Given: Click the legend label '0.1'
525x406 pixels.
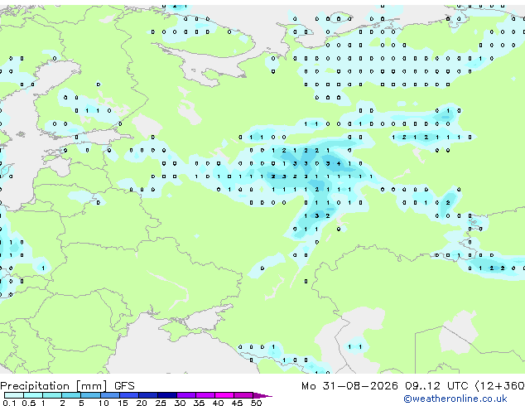Looking at the screenshot, I should (x=9, y=403).
